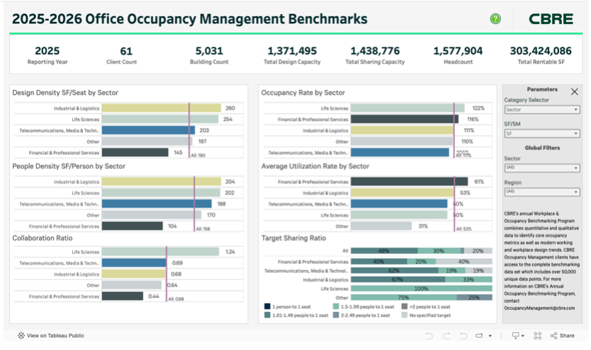
Task: Click OccupancyManagement@cbre.com contact text
Action: pyautogui.click(x=539, y=308)
